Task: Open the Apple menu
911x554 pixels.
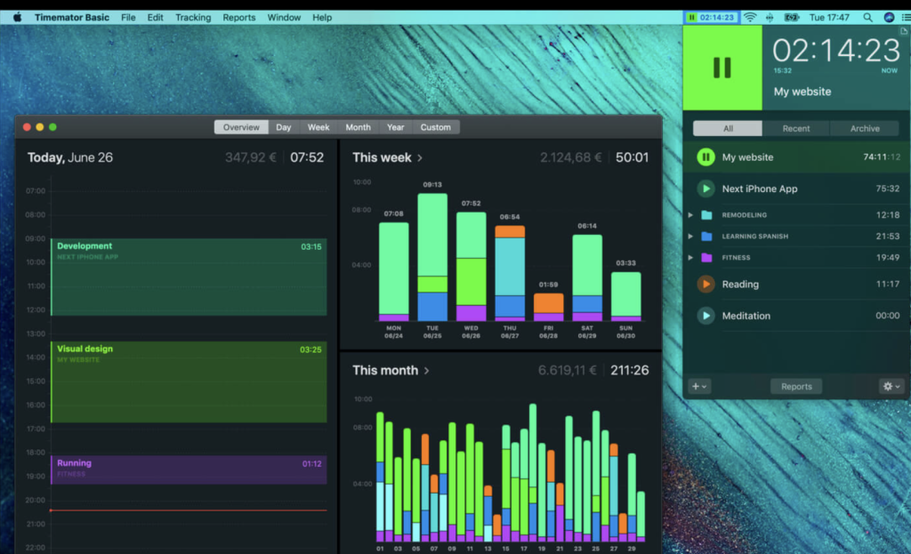Action: (x=18, y=18)
